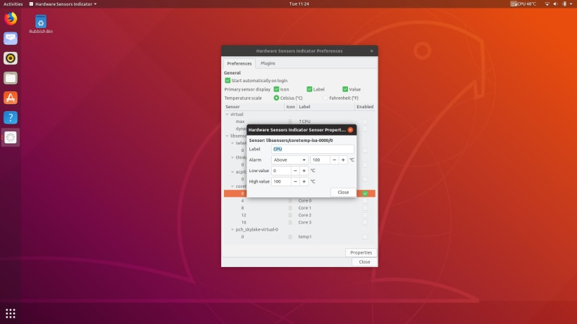Click the icon cell for Core 2
The height and width of the screenshot is (324, 577).
[x=290, y=215]
